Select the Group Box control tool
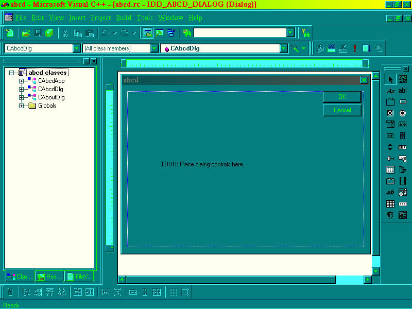The width and height of the screenshot is (412, 309). point(390,102)
